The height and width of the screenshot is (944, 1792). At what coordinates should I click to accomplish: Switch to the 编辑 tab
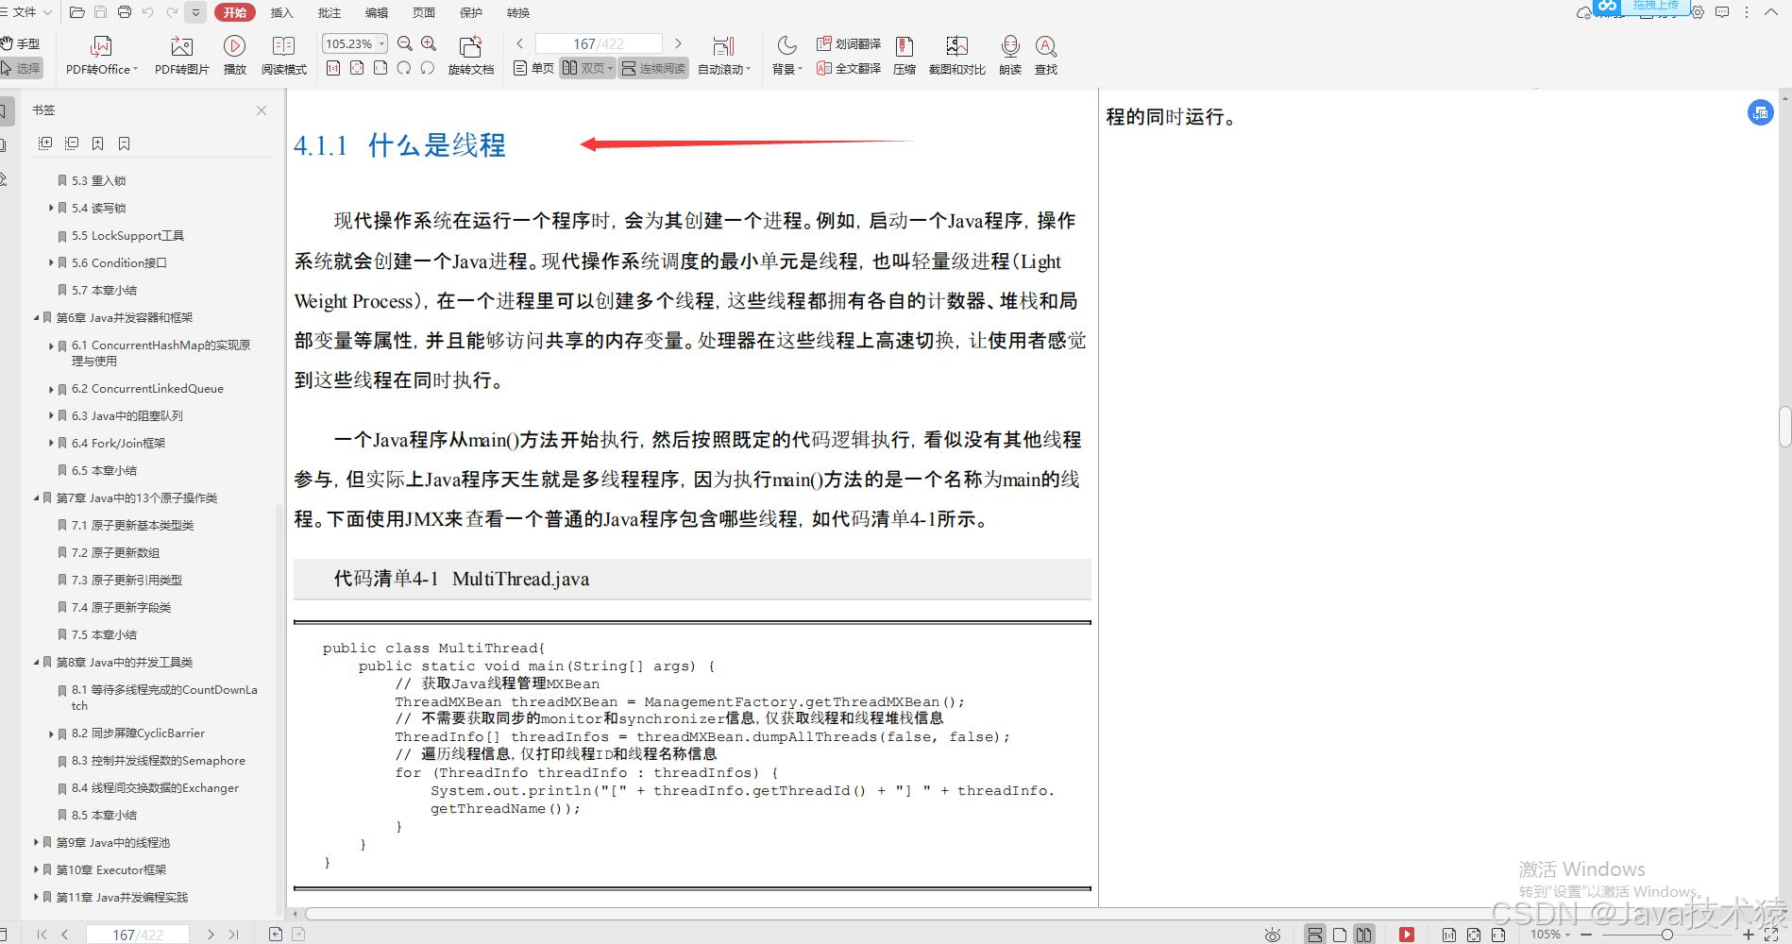tap(376, 12)
